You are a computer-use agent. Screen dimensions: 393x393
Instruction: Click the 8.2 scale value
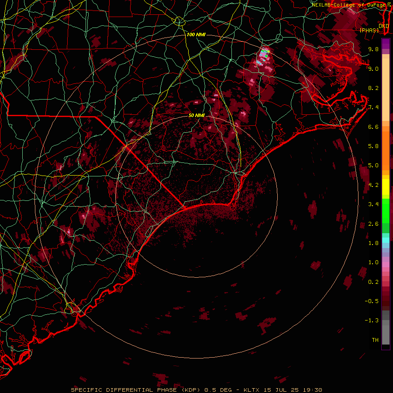tap(373, 88)
